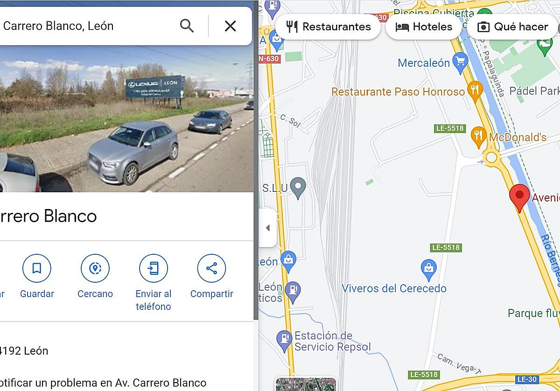560x391 pixels.
Task: Clear the search with the X icon
Action: point(230,26)
